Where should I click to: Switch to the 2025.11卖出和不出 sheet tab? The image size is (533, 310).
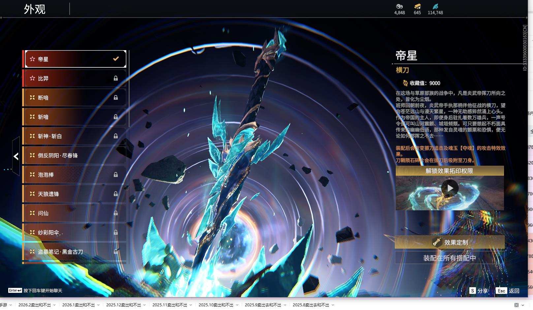(x=170, y=305)
